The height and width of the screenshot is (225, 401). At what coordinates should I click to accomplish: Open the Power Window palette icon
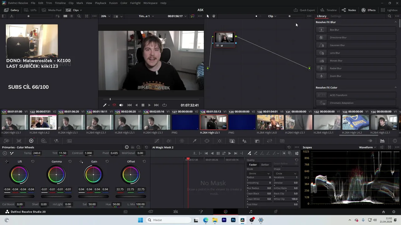pos(207,141)
